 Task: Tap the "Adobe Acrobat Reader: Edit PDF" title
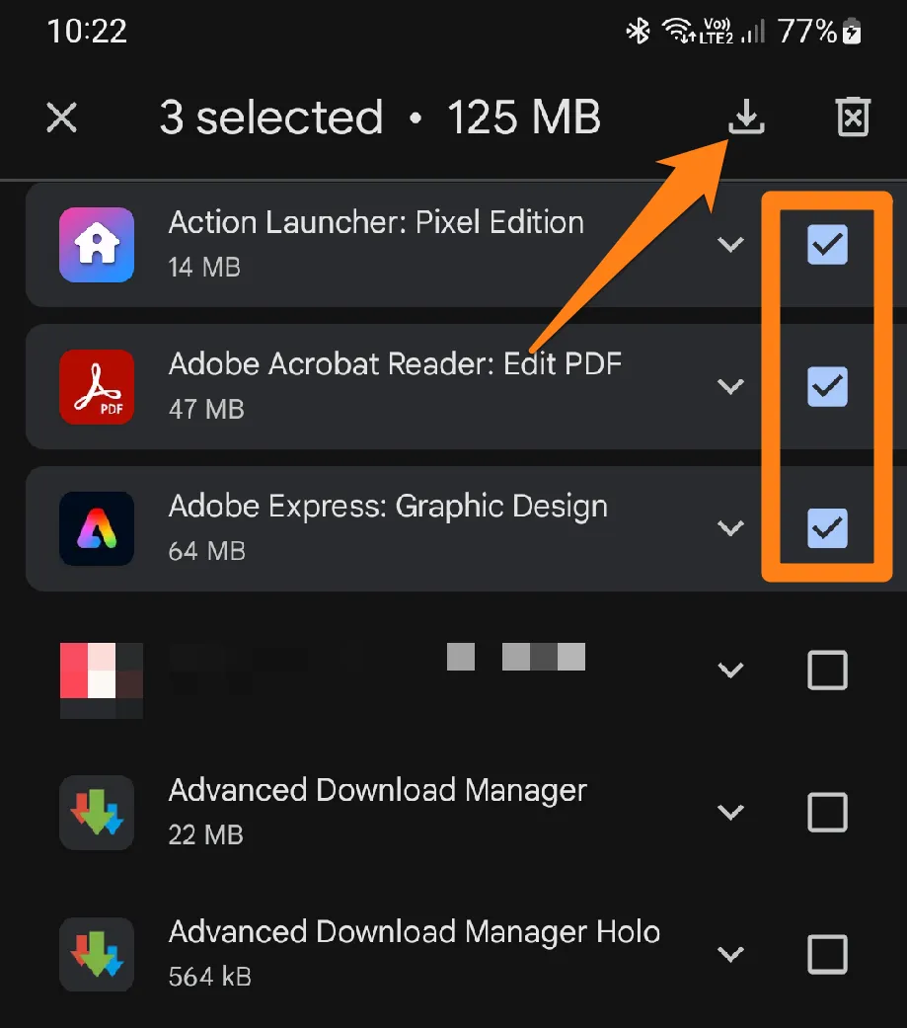395,364
